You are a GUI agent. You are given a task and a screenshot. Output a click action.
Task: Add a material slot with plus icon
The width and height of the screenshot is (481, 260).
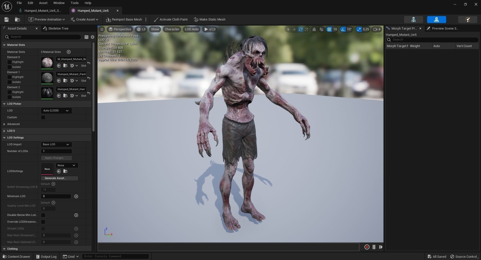[69, 52]
